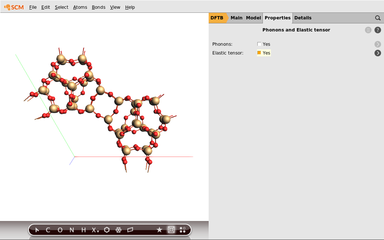
Task: Switch to the Details tab
Action: (x=303, y=18)
